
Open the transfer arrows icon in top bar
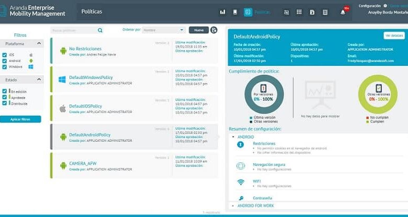(x=287, y=12)
